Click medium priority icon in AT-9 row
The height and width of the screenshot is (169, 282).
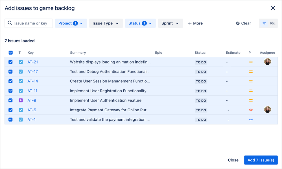[251, 101]
